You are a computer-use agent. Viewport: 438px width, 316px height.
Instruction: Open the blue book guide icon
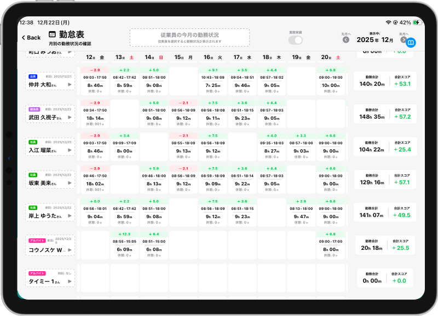pos(411,43)
